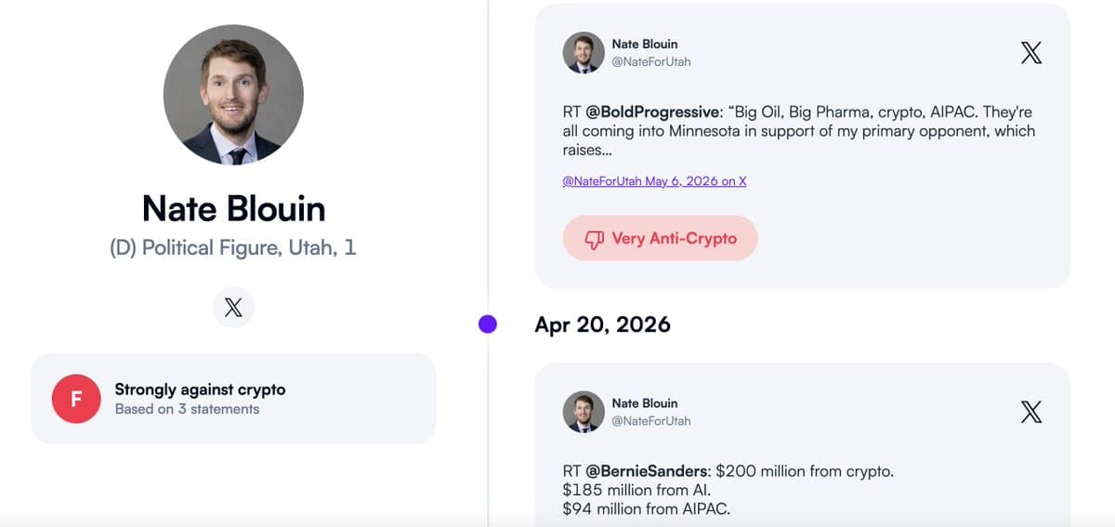1115x527 pixels.
Task: Click @NateForUtah handle in second tweet
Action: coord(651,421)
